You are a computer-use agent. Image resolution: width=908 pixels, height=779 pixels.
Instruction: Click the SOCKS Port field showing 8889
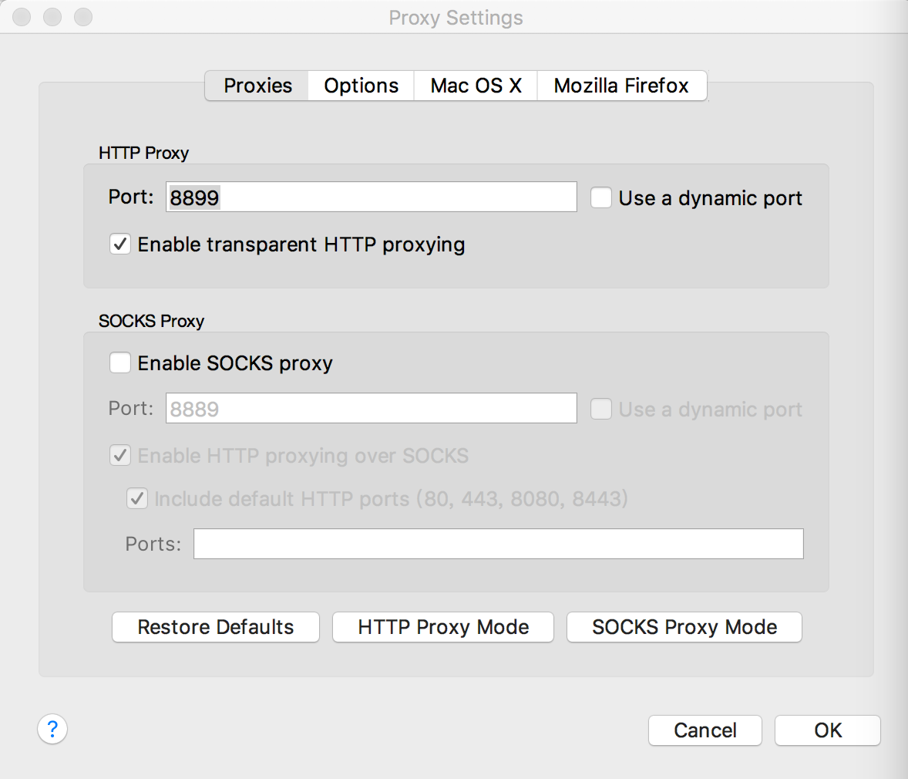[x=370, y=408]
